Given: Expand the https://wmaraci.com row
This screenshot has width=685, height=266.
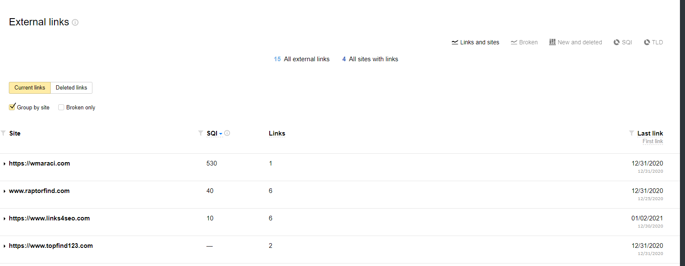Looking at the screenshot, I should coord(4,164).
